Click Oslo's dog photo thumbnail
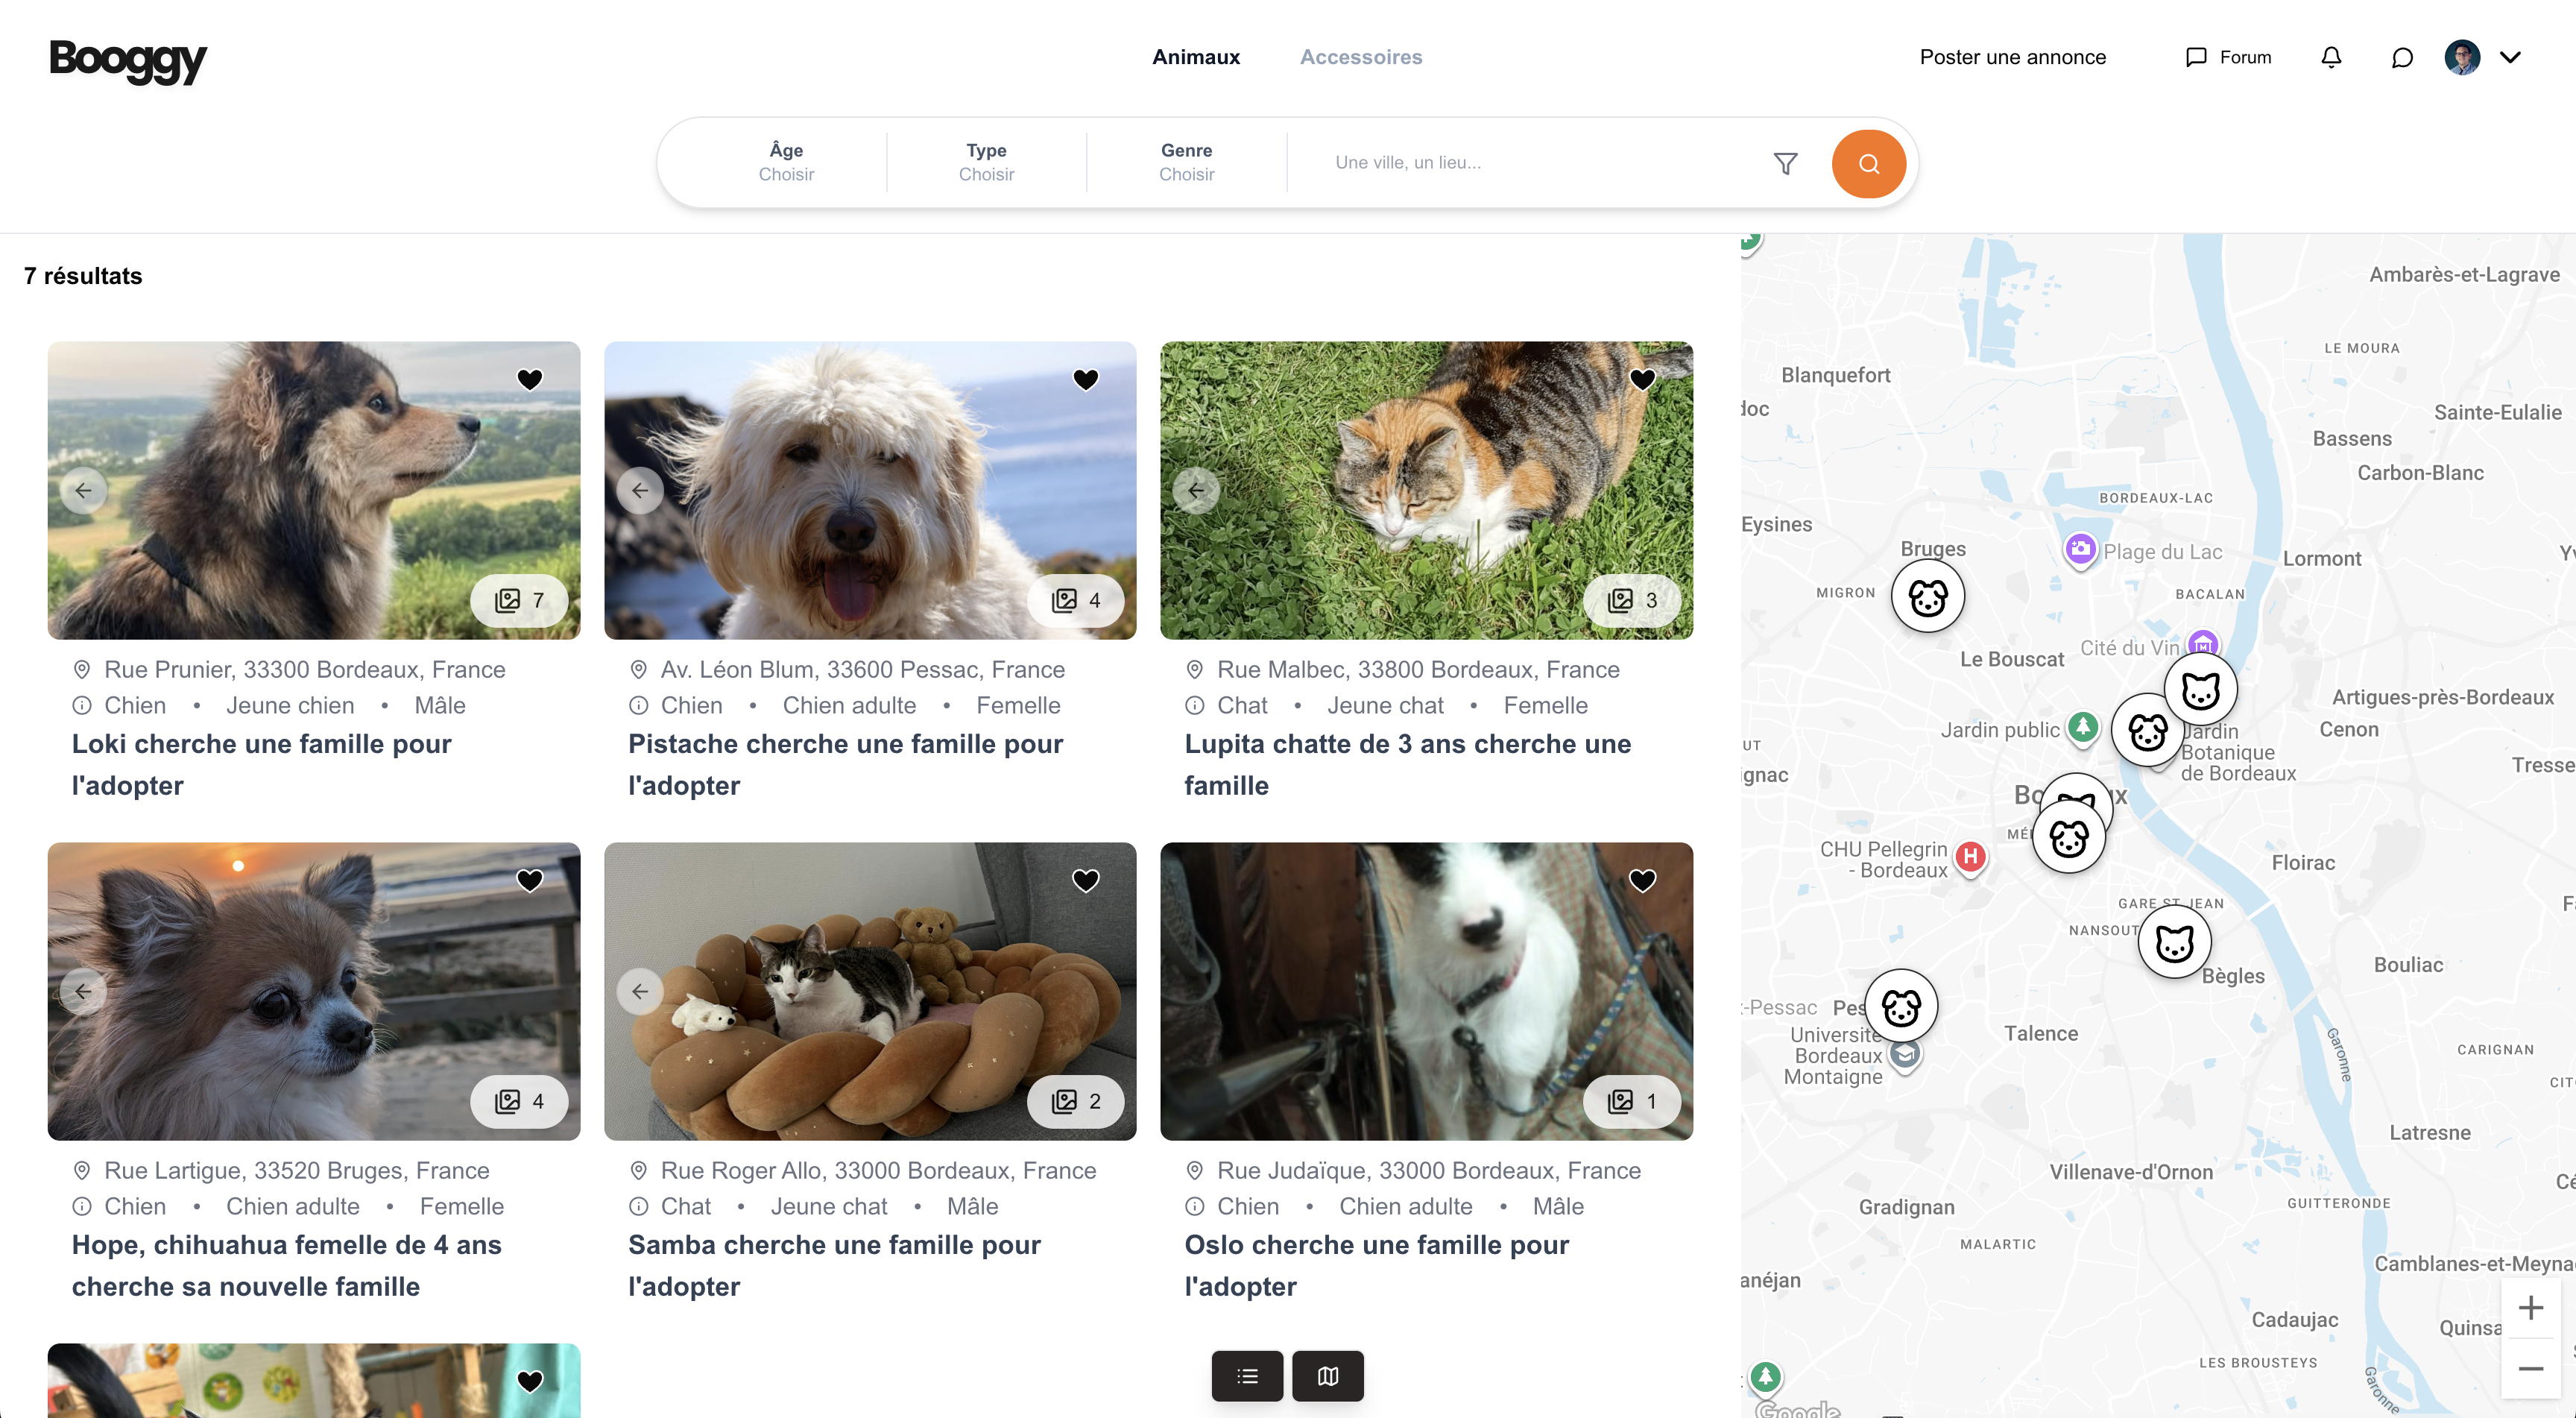The image size is (2576, 1418). pos(1426,991)
